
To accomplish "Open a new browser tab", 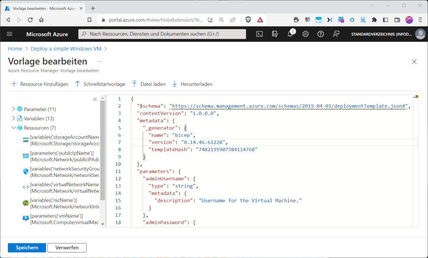I will click(93, 8).
